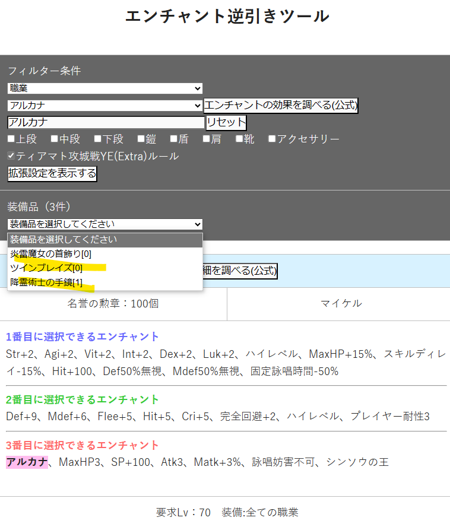The image size is (450, 527).
Task: Tick the 下段 checkbox
Action: [x=98, y=139]
